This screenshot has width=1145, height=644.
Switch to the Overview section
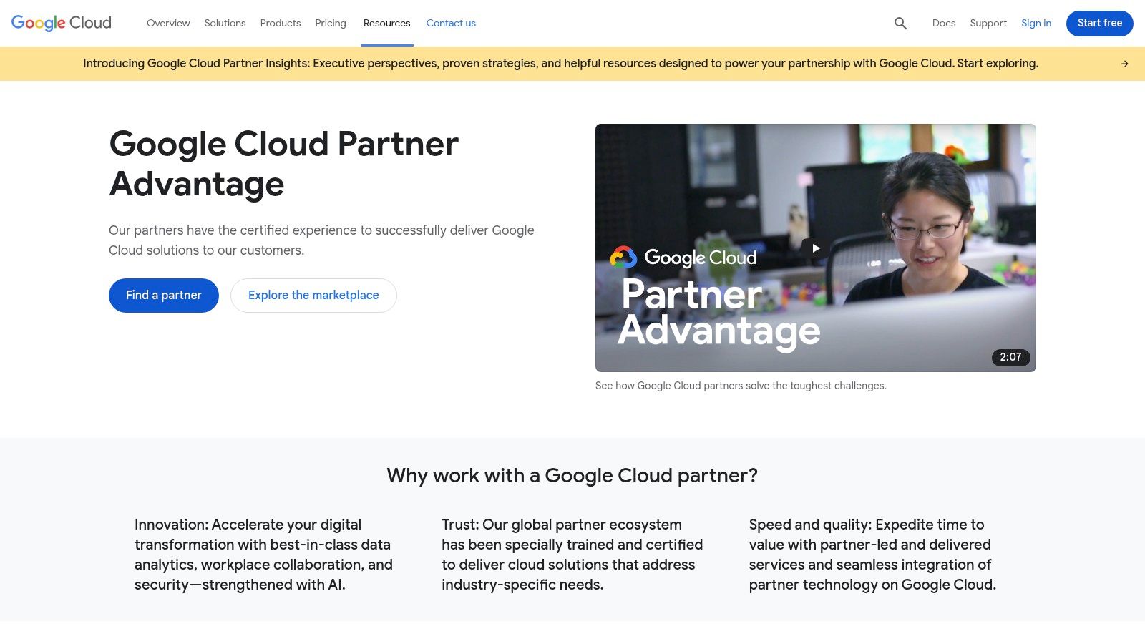click(168, 23)
